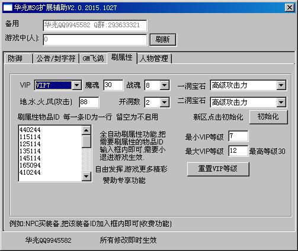298x251 pixels.
Task: Open the VIP level dropdown
Action: [x=77, y=85]
